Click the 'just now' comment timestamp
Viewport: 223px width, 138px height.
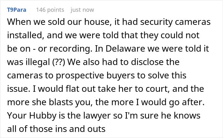[82, 10]
